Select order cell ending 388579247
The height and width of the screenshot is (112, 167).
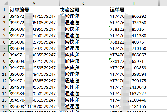tap(34, 81)
